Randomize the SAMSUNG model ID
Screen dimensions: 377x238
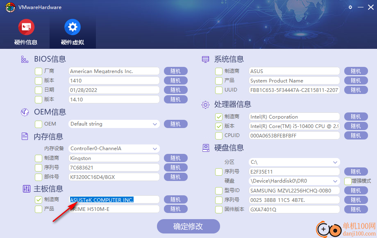tap(356, 190)
